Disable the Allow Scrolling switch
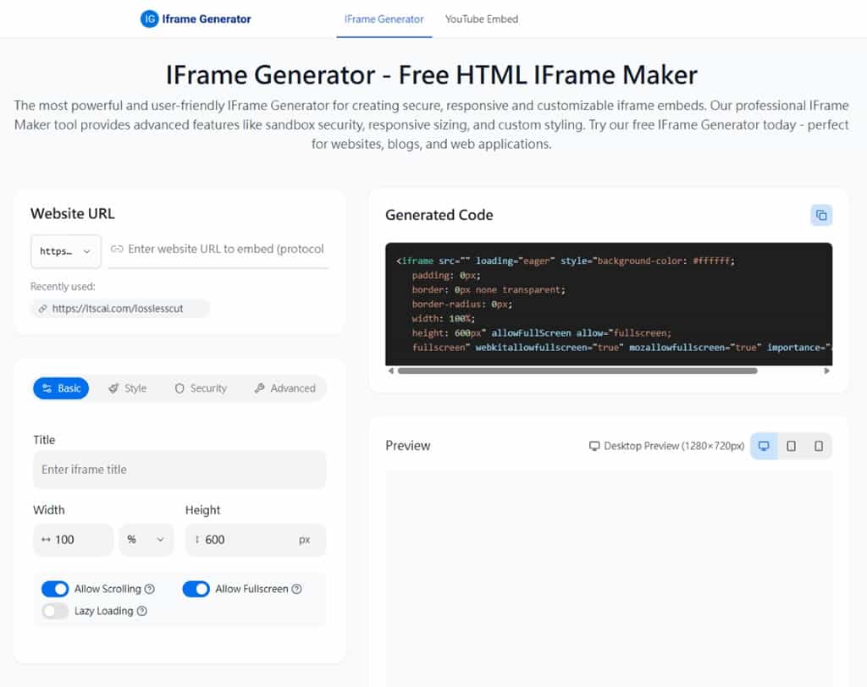Screen dimensions: 867x687 (x=55, y=589)
